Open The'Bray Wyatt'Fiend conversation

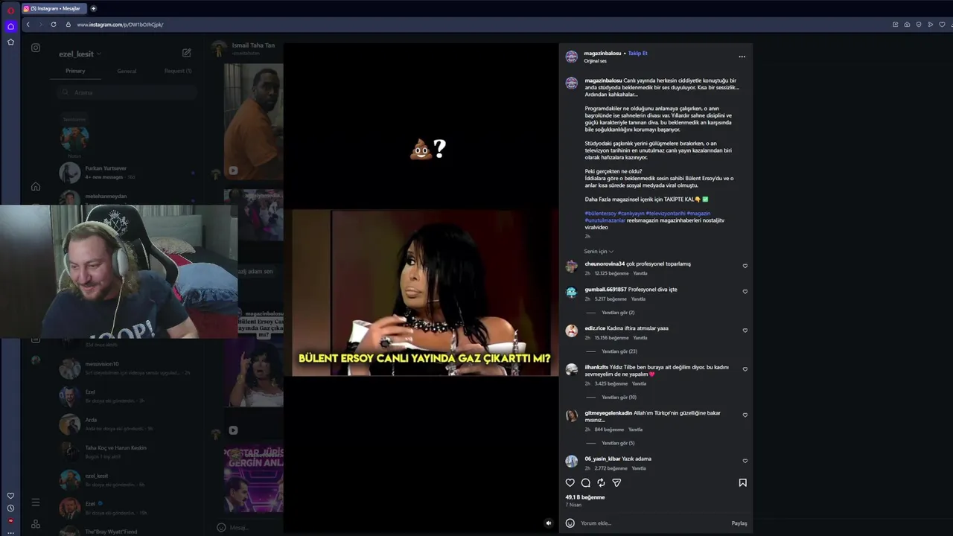click(127, 531)
